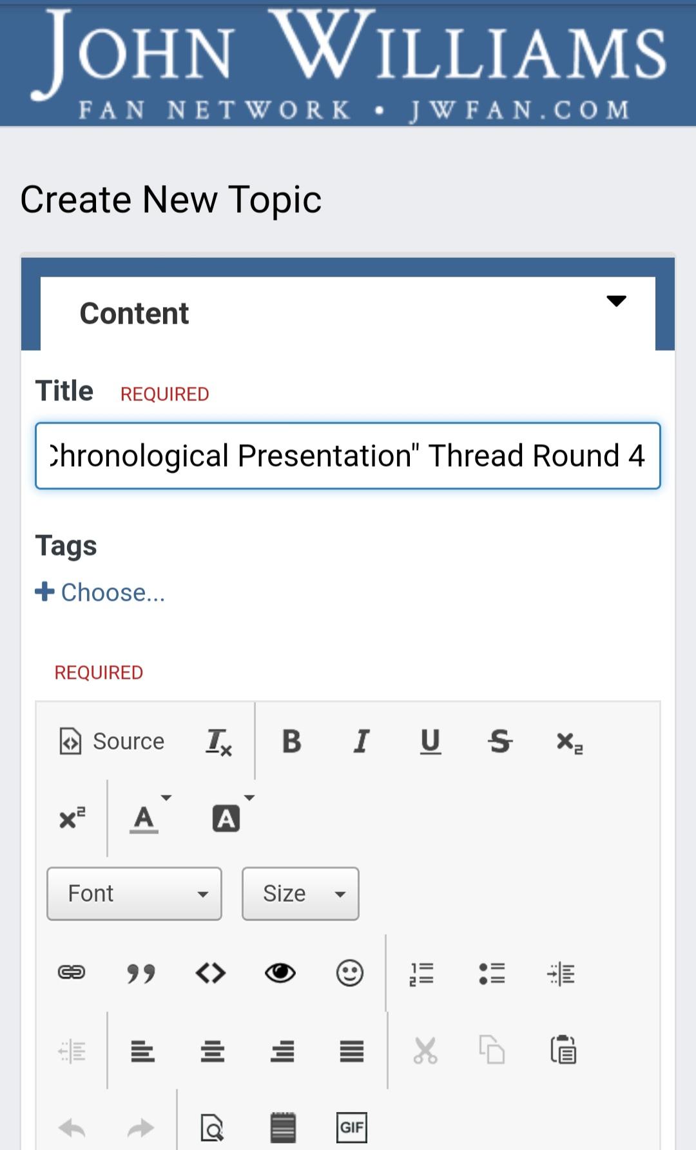Insert a block quote

[141, 973]
